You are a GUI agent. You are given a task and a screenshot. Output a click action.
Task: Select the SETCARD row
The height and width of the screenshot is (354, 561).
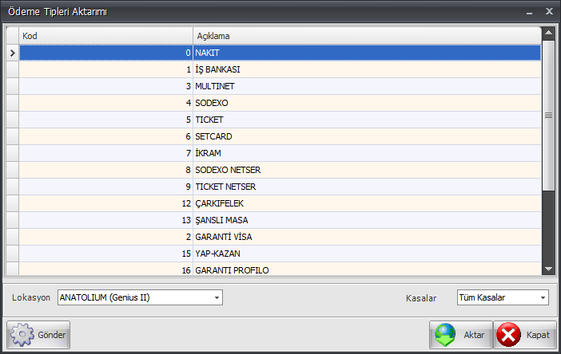click(x=280, y=136)
